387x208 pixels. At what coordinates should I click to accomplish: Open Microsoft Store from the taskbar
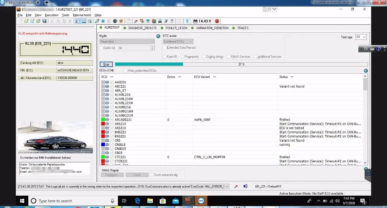[163, 201]
